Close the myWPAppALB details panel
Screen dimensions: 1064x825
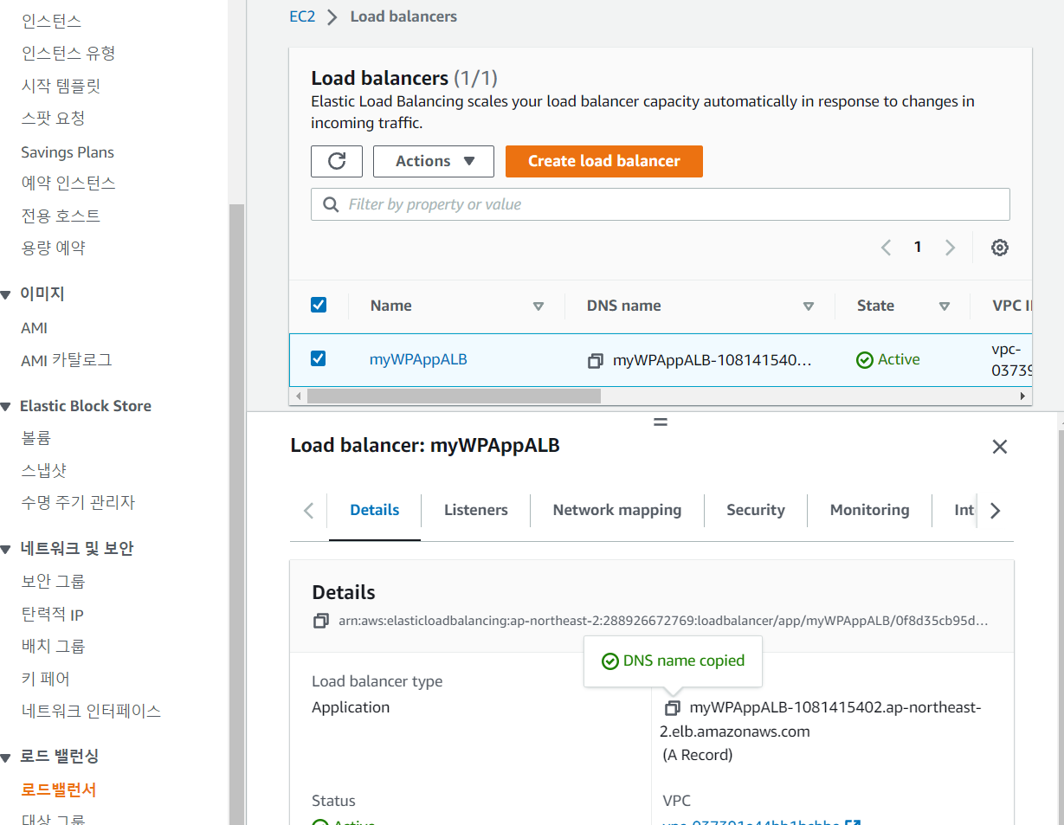tap(1000, 447)
